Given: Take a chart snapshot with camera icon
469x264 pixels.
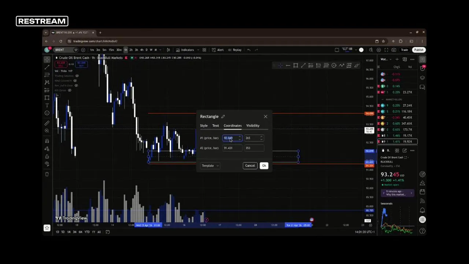Looking at the screenshot, I should [394, 50].
